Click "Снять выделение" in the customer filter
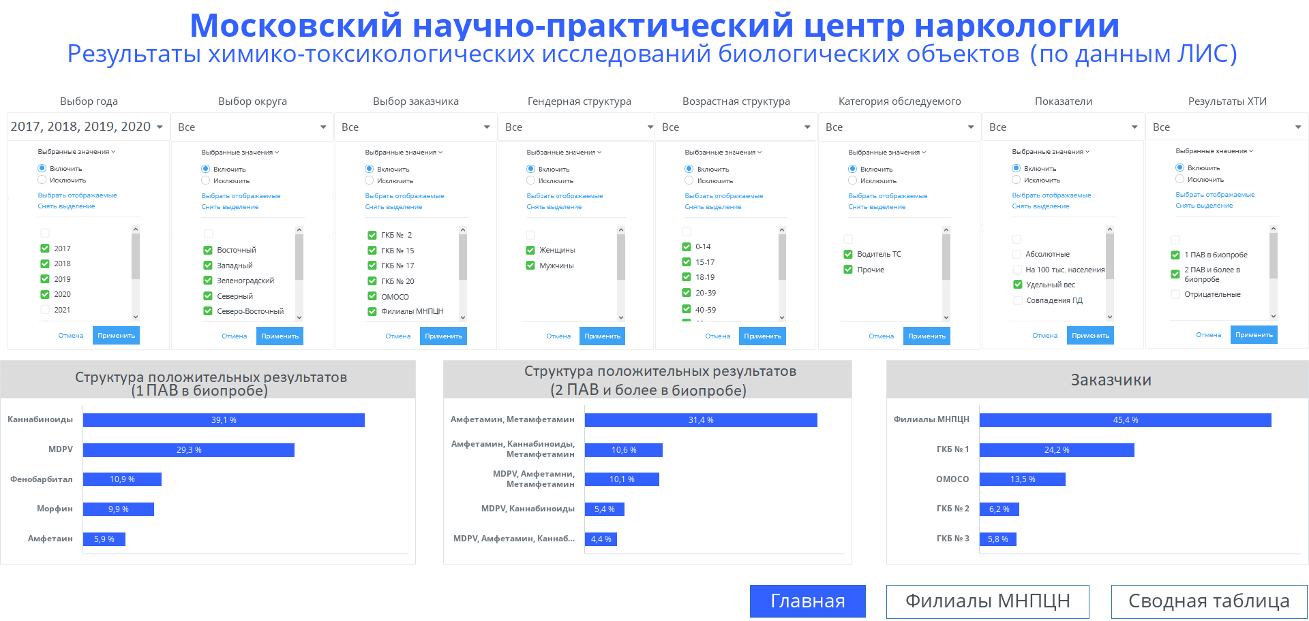This screenshot has height=621, width=1309. click(393, 207)
